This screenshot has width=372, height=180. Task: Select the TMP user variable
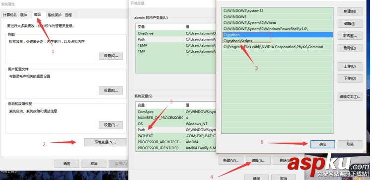point(176,51)
